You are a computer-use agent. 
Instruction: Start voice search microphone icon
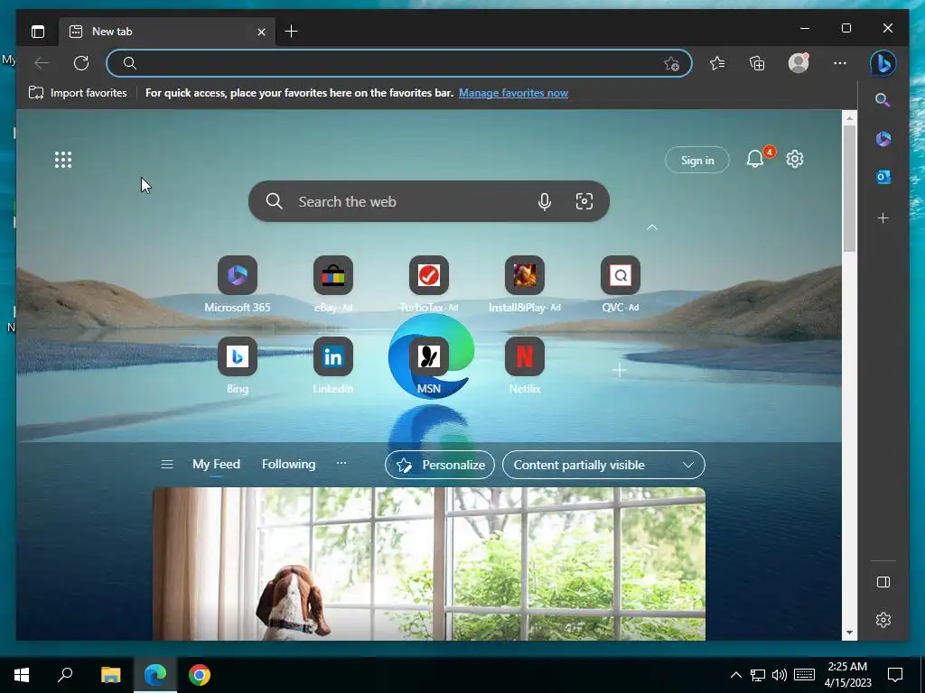(x=545, y=201)
